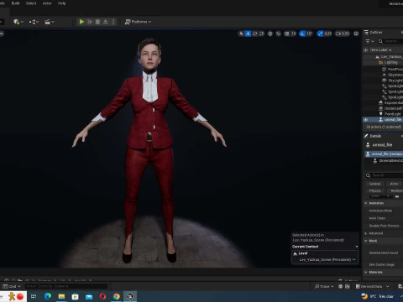Screen dimensions: 403x302
Task: Open the Cinematics clapperboard menu
Action: point(50,22)
